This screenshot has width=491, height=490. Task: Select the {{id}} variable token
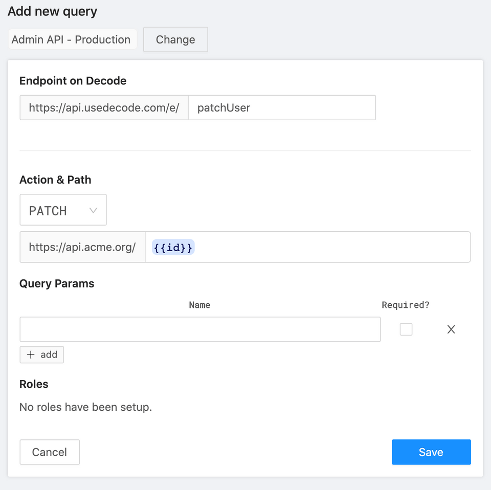(173, 248)
